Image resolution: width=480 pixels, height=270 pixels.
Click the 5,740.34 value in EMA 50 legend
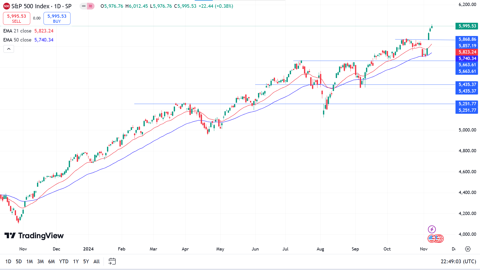(44, 40)
